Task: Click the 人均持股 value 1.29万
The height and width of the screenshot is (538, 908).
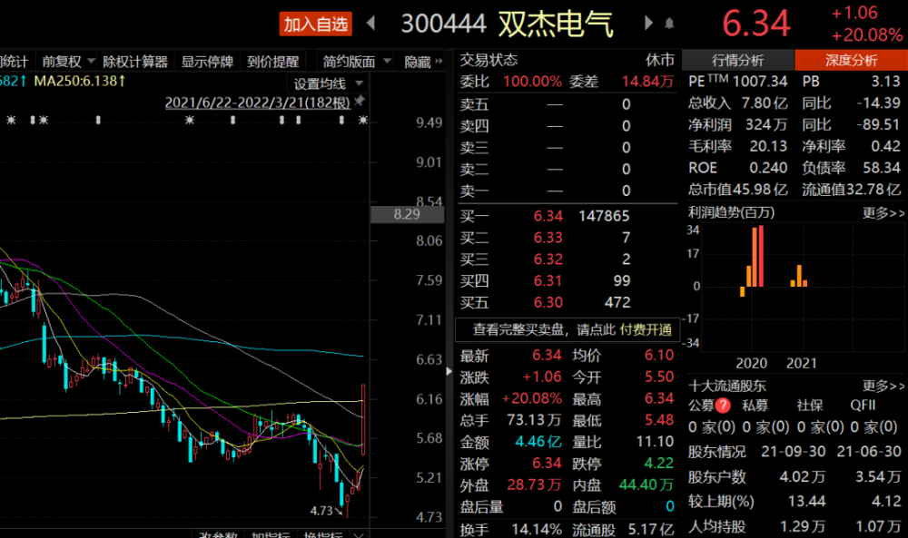Action: tap(802, 526)
